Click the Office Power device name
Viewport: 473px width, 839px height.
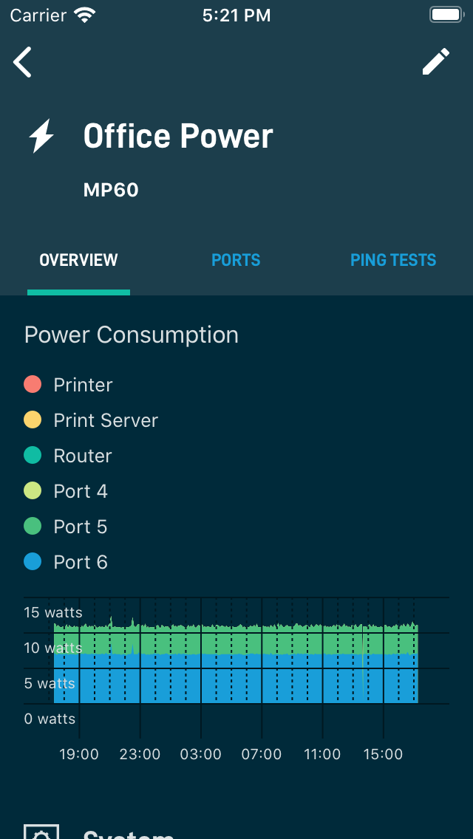(178, 135)
